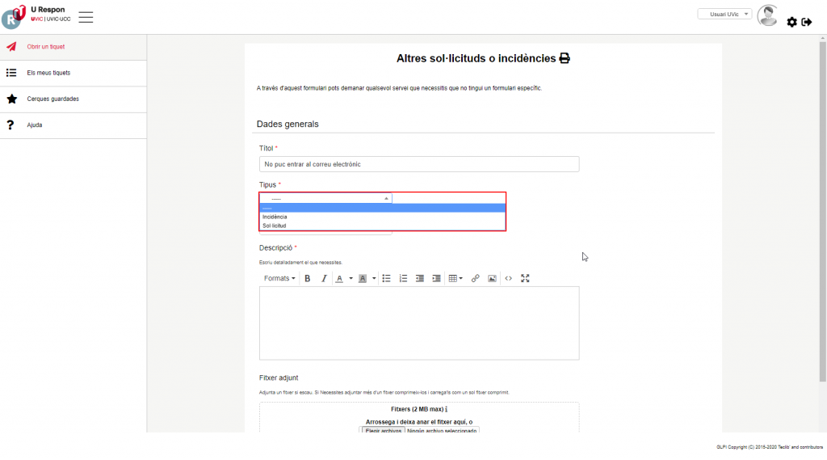This screenshot has width=827, height=460.
Task: Print the form using printer icon
Action: 565,58
